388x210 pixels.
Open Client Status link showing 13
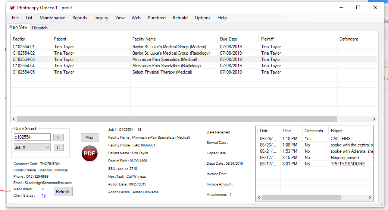pos(44,196)
